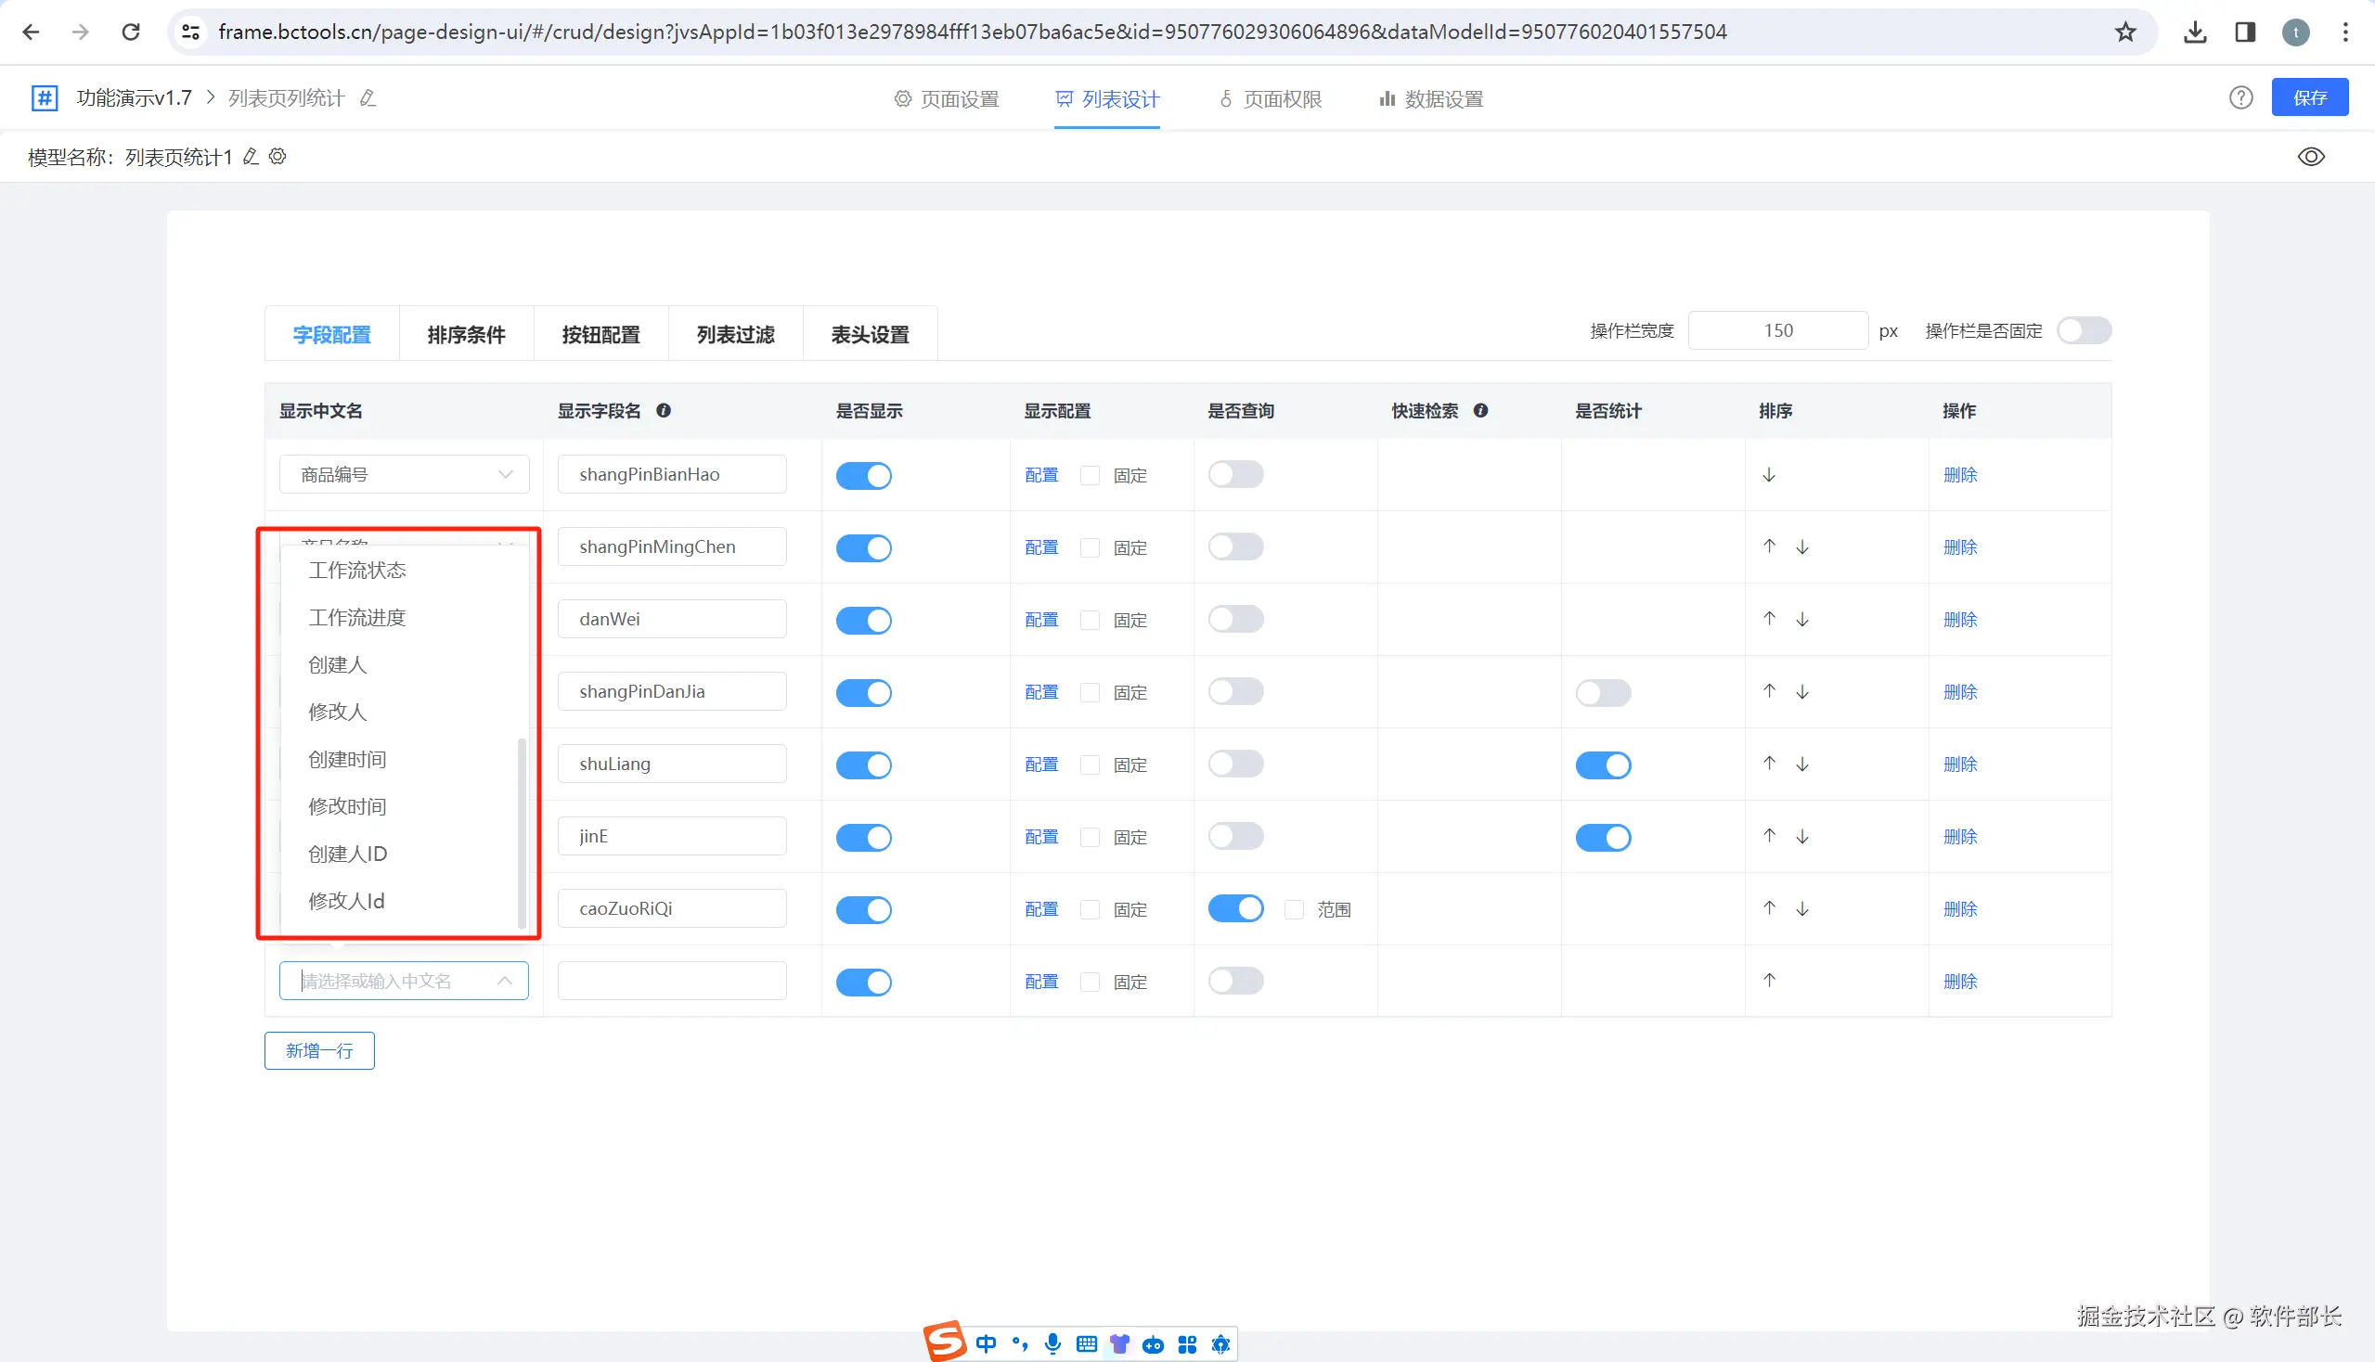
Task: Click edit pencil beside 列表页列统计 breadcrumb
Action: [x=368, y=98]
